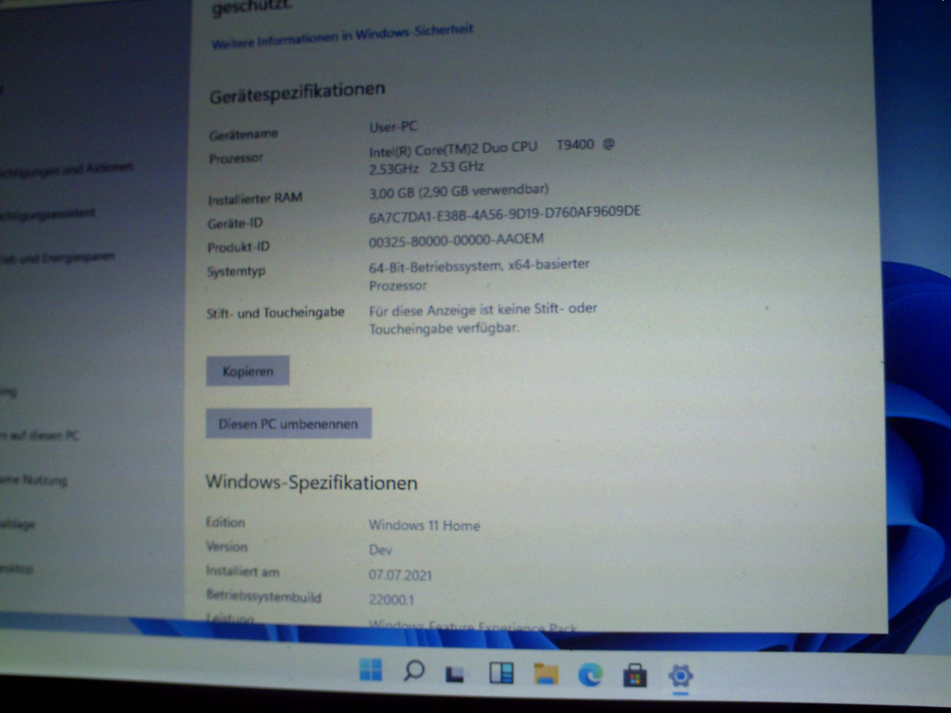Viewport: 951px width, 713px height.
Task: Click the Gerätename label
Action: [x=243, y=135]
